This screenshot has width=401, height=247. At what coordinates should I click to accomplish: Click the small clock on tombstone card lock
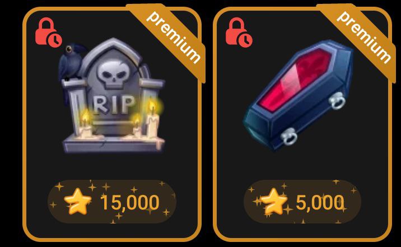(54, 40)
